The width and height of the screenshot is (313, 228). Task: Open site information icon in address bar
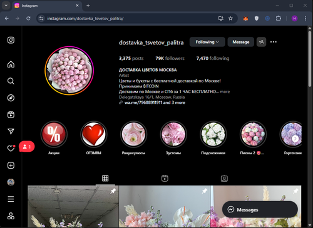pyautogui.click(x=41, y=18)
